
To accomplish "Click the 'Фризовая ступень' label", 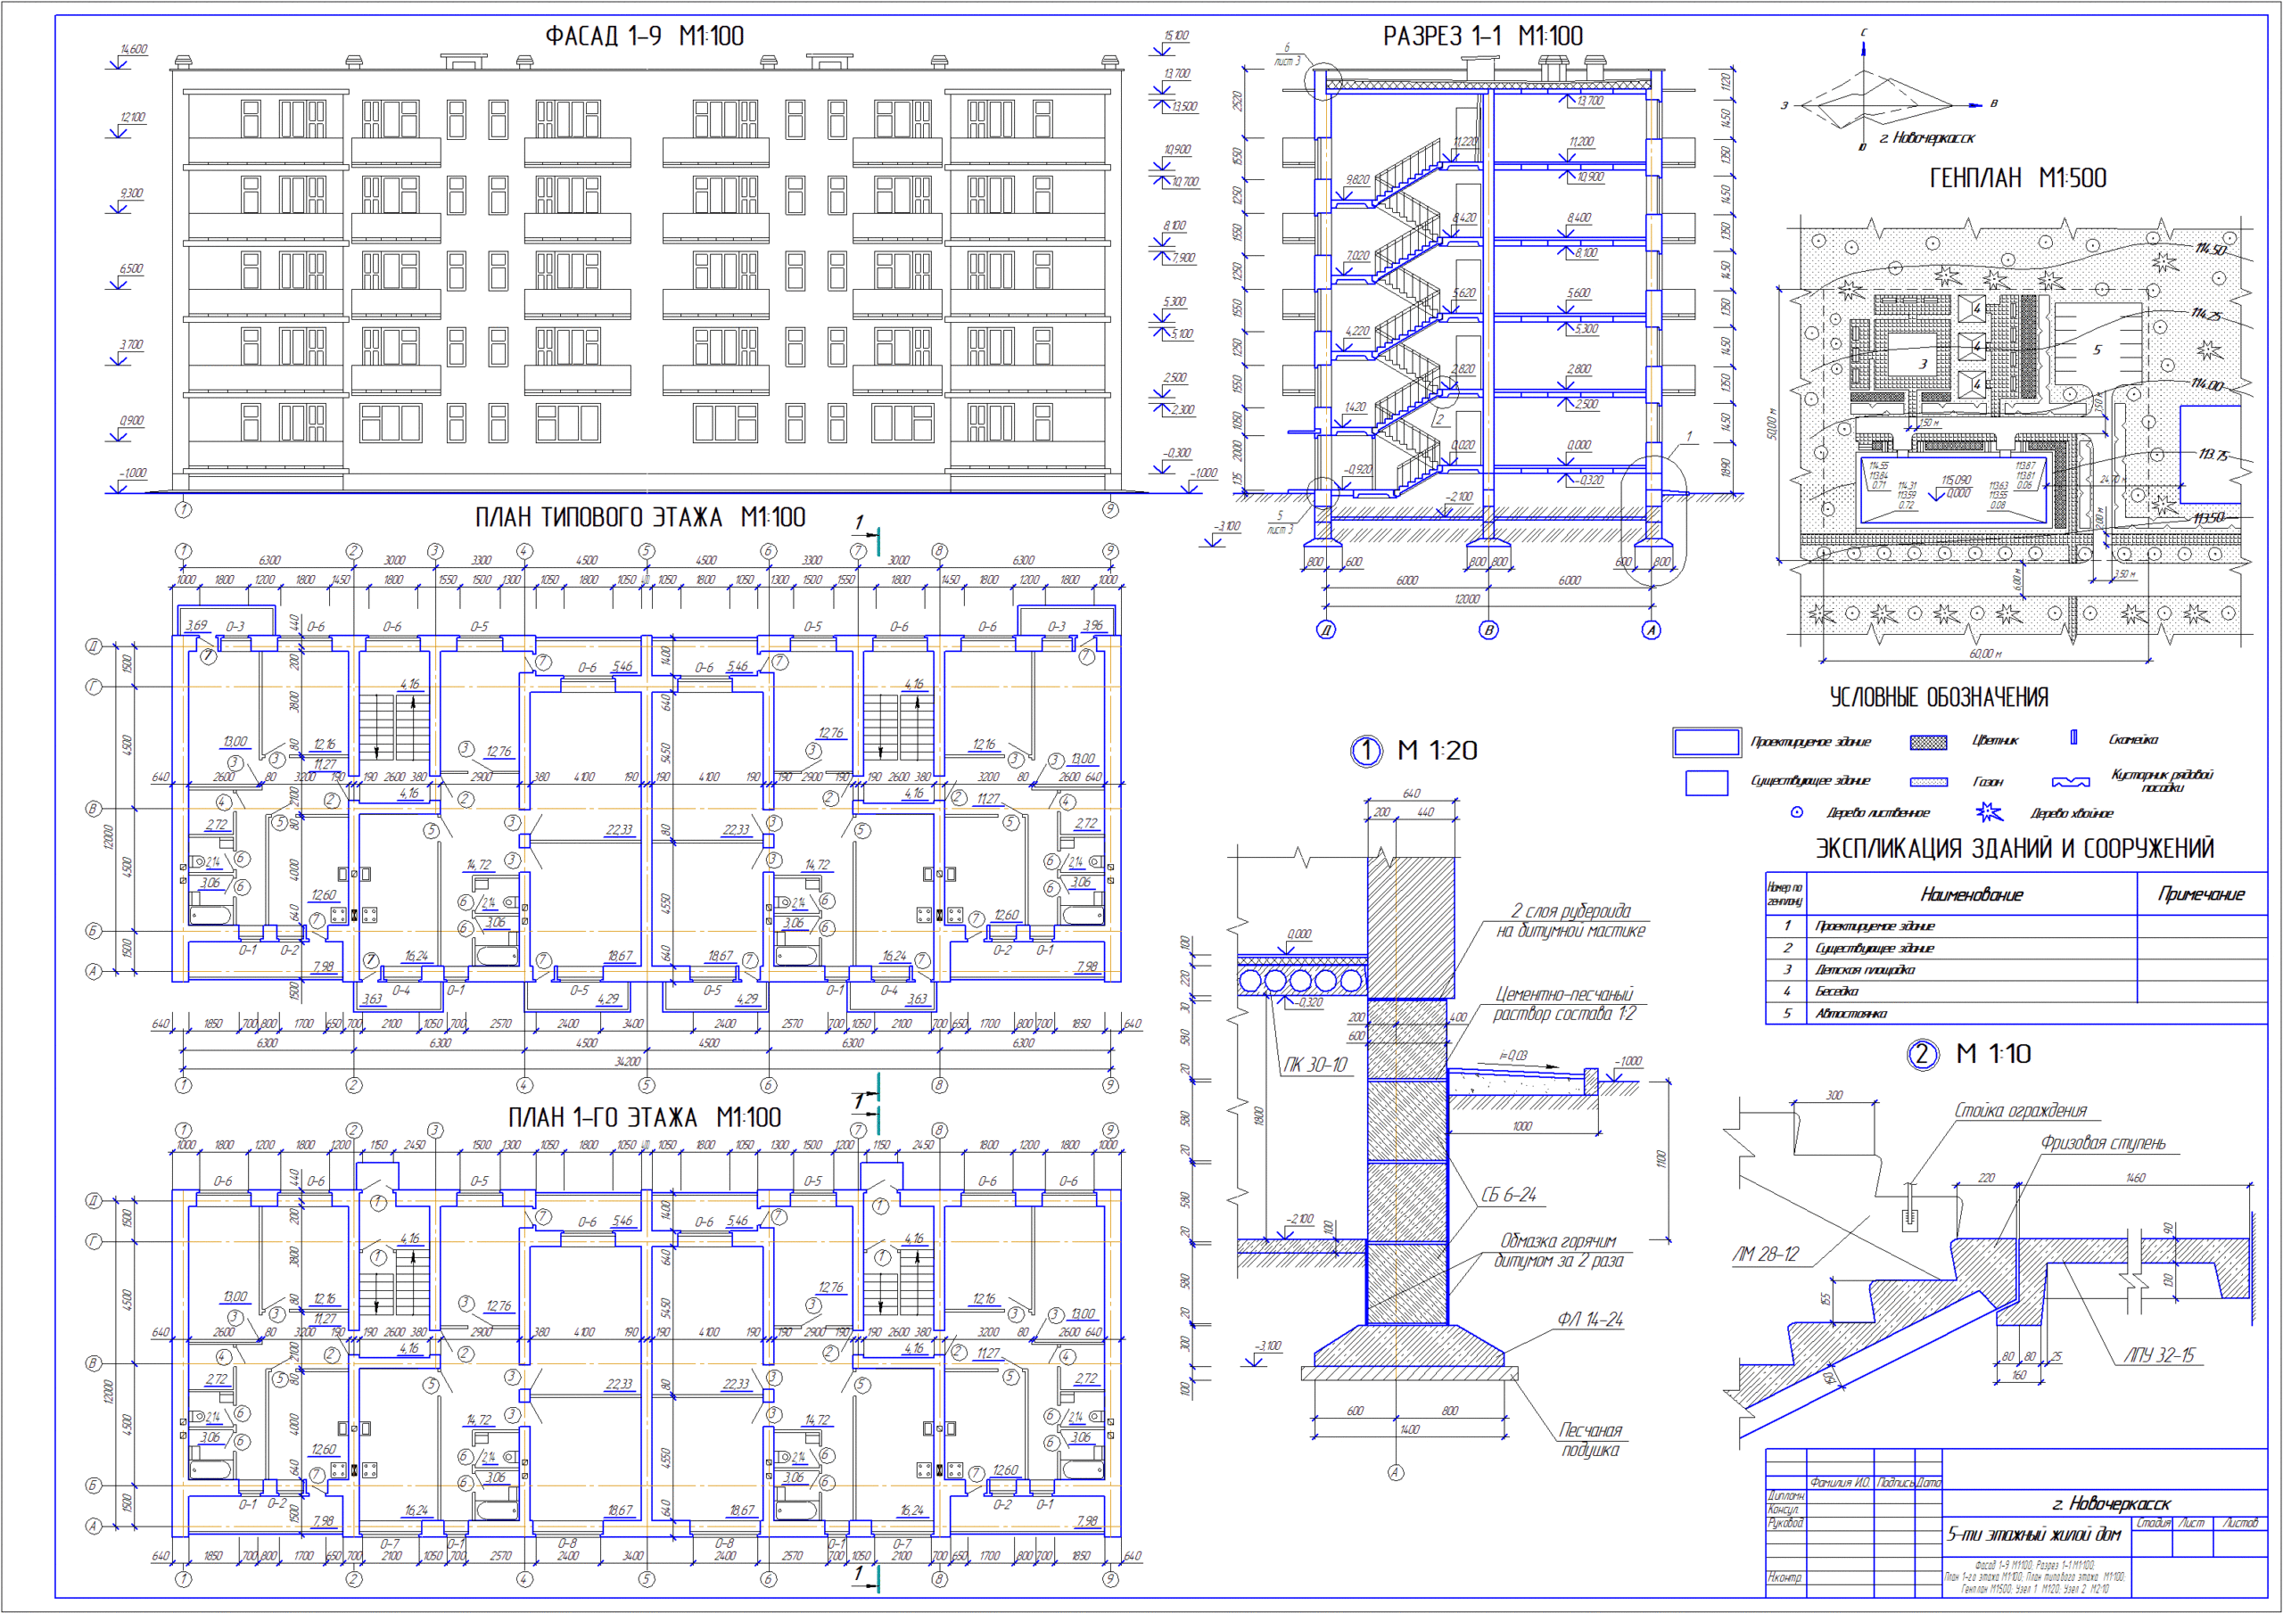I will pyautogui.click(x=2103, y=1144).
